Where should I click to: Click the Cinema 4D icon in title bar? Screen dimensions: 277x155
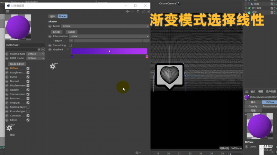(x=8, y=6)
